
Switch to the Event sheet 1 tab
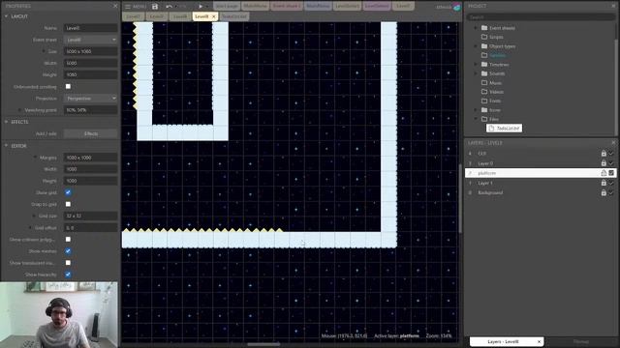tap(287, 6)
